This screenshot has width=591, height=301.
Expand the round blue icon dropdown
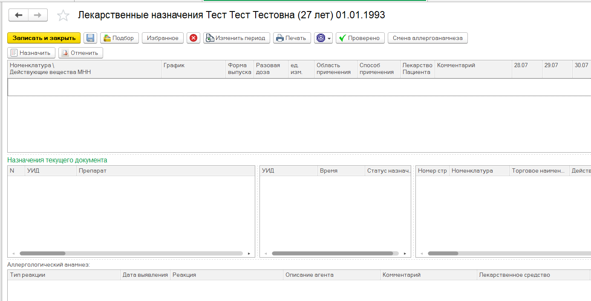(323, 38)
